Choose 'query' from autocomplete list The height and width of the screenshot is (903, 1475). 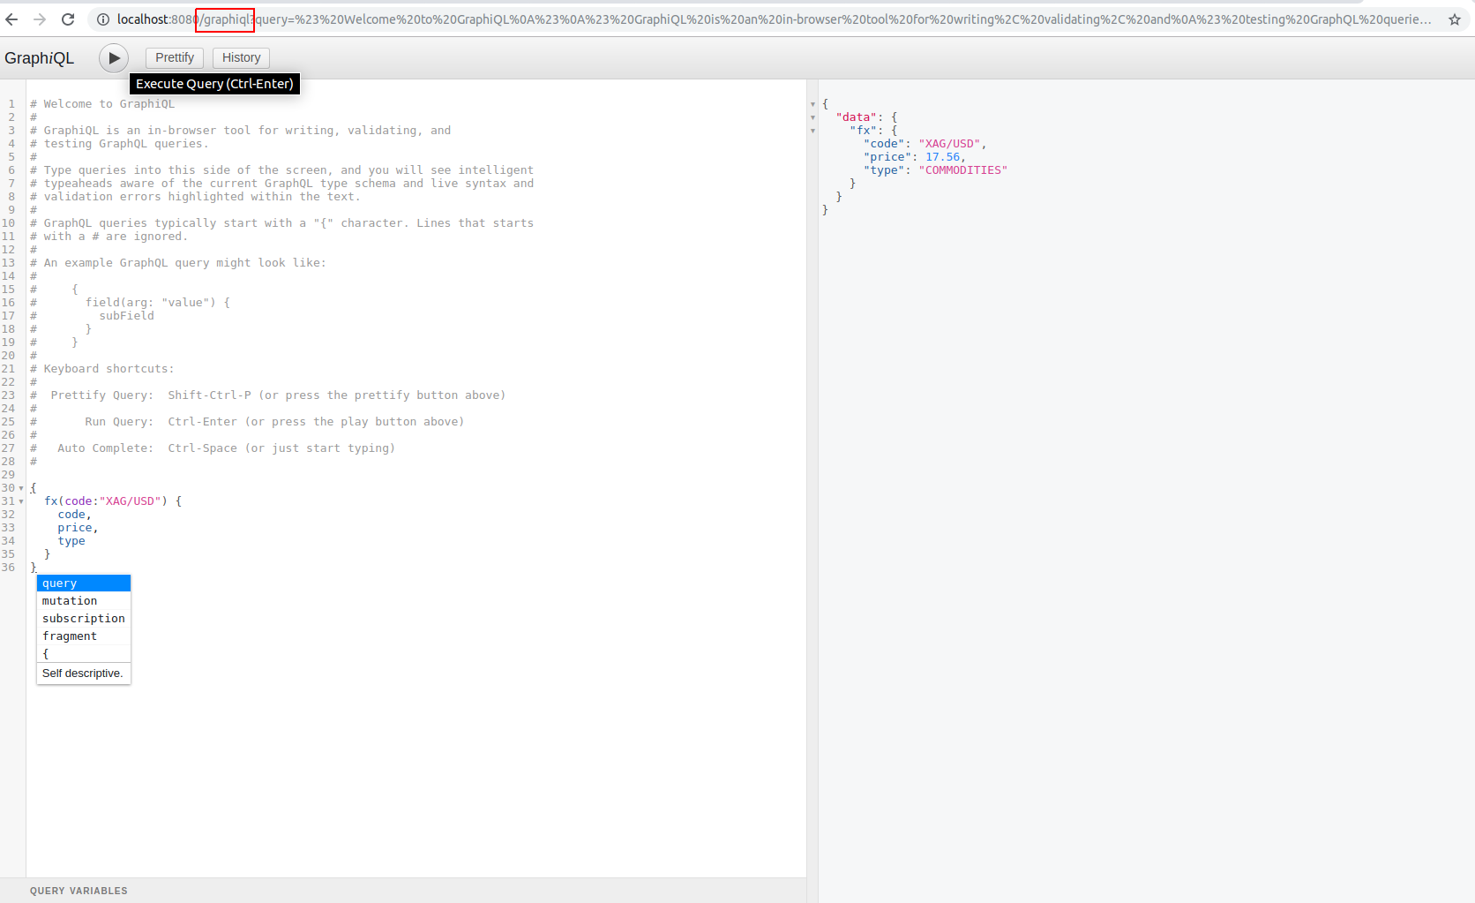84,583
